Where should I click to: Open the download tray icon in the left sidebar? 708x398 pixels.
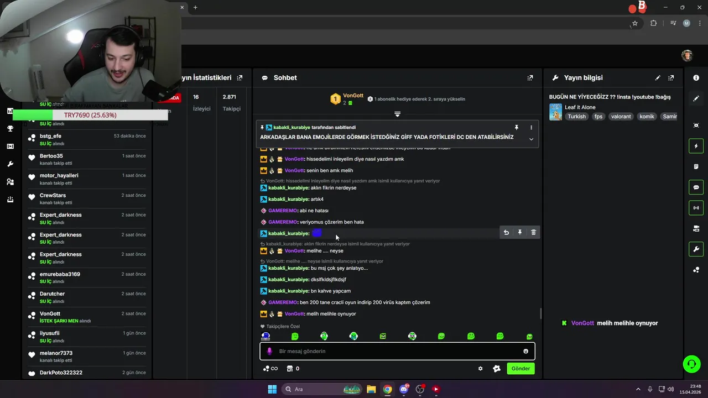(10, 200)
